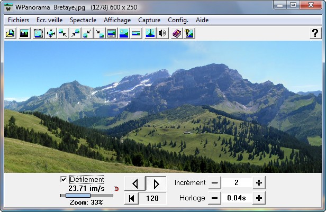
Task: Click the Incrément value field showing 2
Action: click(237, 183)
